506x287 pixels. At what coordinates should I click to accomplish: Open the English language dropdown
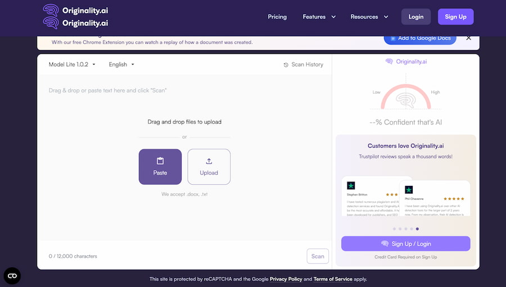[x=121, y=65]
